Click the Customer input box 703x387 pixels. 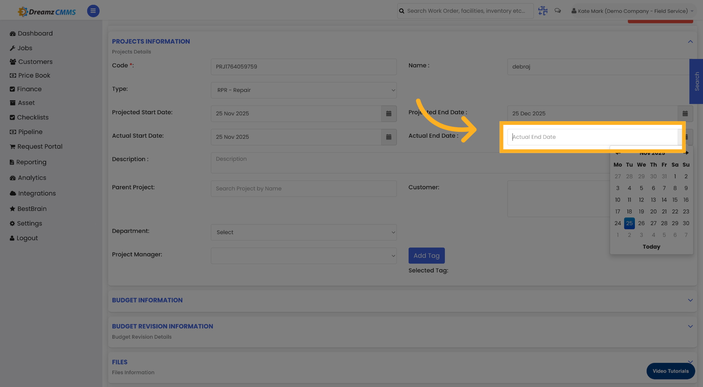[558, 199]
